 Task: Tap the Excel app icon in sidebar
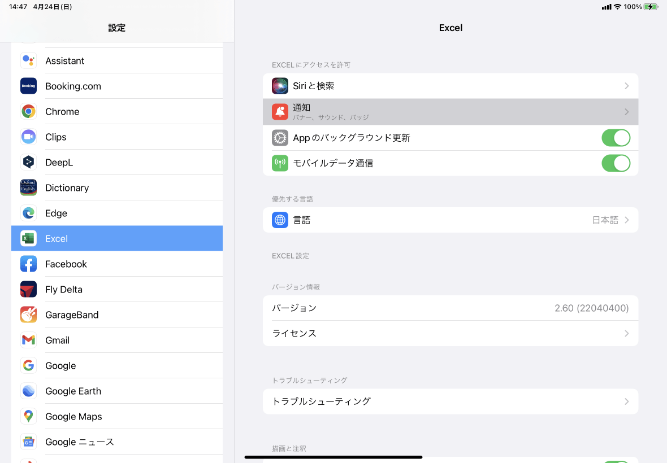tap(28, 239)
